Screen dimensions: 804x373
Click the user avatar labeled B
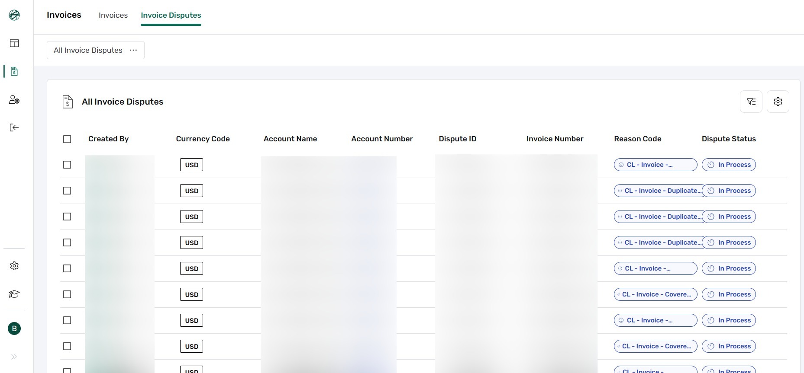14,328
